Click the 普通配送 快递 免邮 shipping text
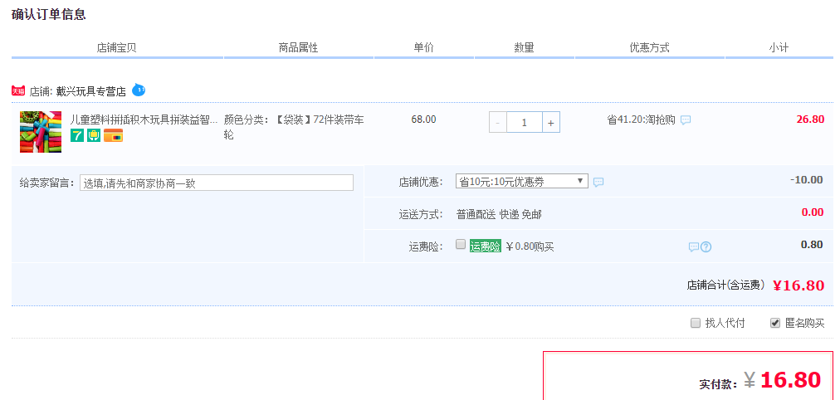This screenshot has height=400, width=840. click(x=499, y=215)
